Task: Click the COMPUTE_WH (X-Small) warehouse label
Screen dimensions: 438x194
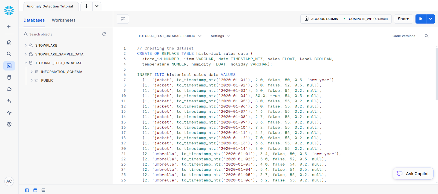Action: pyautogui.click(x=368, y=19)
